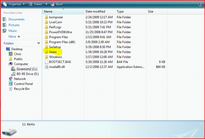Select Recycle Bin in folder tree
The height and width of the screenshot is (139, 205).
22,89
